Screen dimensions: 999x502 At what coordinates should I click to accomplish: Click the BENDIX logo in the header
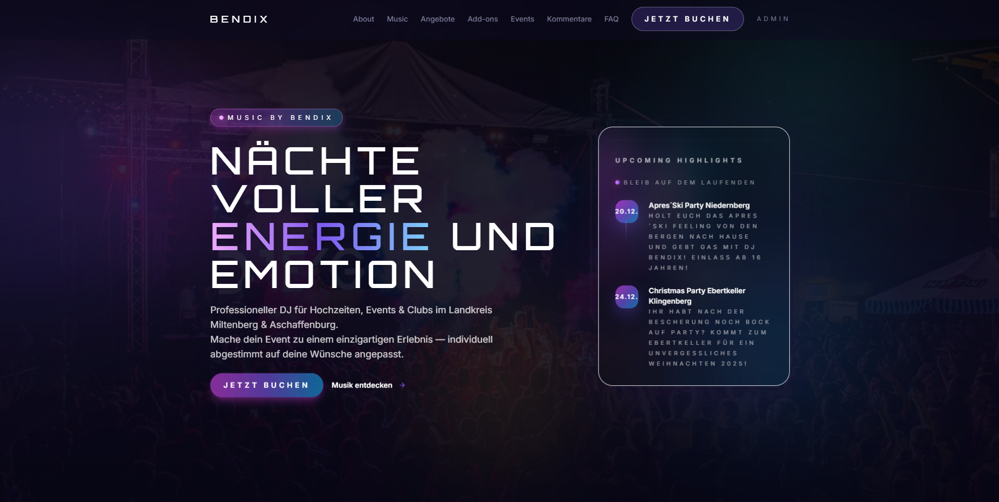coord(239,19)
